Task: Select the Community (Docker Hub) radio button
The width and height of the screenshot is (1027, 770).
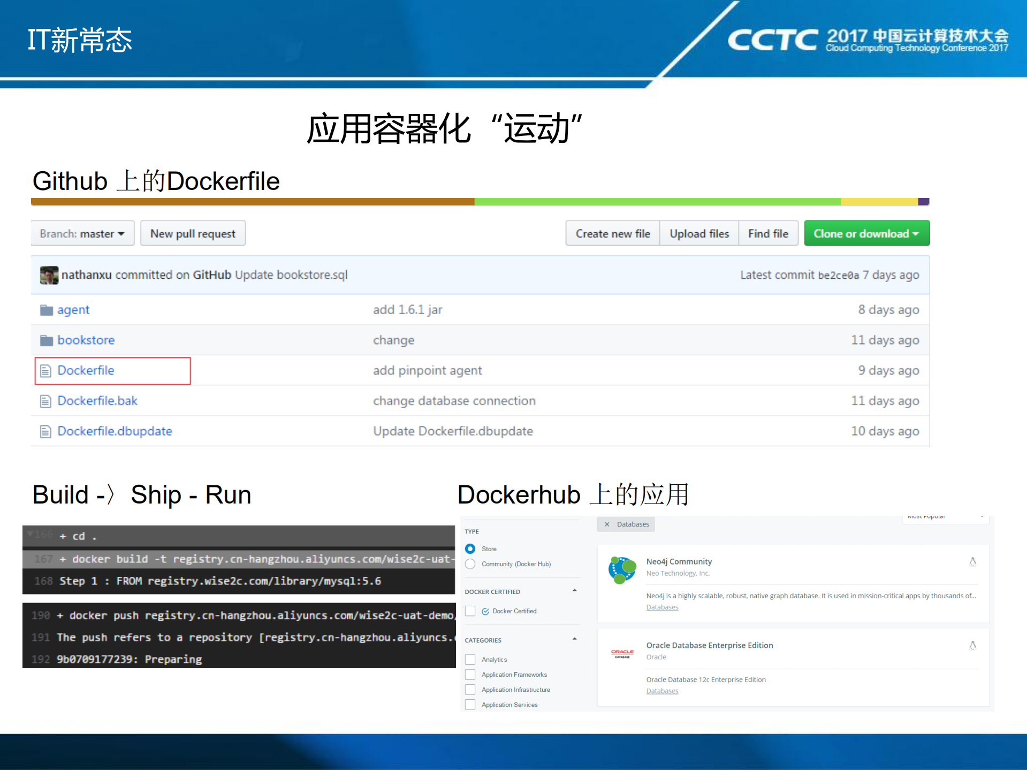Action: (469, 563)
